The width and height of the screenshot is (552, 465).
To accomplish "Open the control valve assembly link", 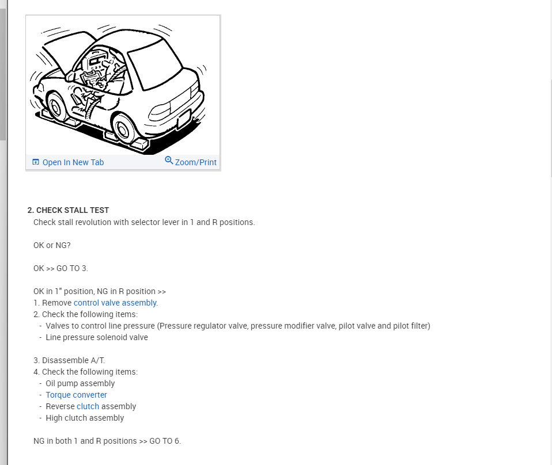I will pyautogui.click(x=115, y=303).
